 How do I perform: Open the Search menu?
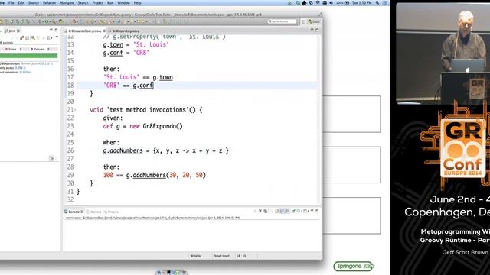click(x=83, y=2)
